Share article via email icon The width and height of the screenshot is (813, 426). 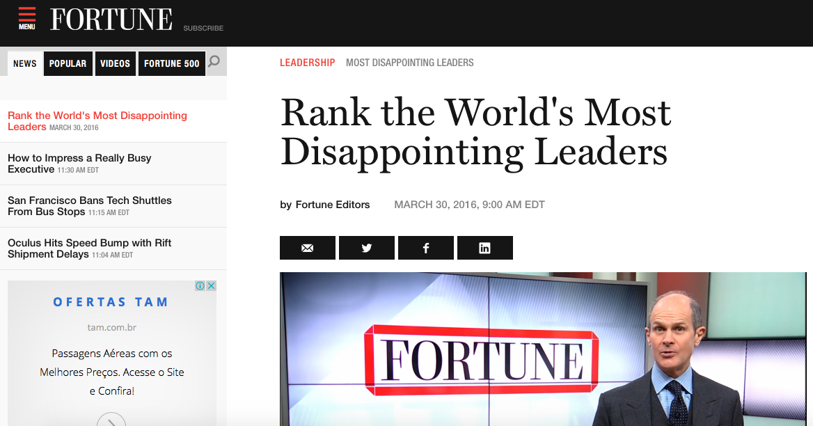point(308,248)
